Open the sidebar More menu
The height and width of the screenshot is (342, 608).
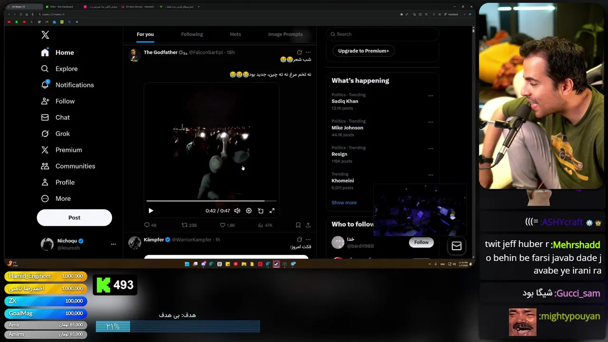56,199
